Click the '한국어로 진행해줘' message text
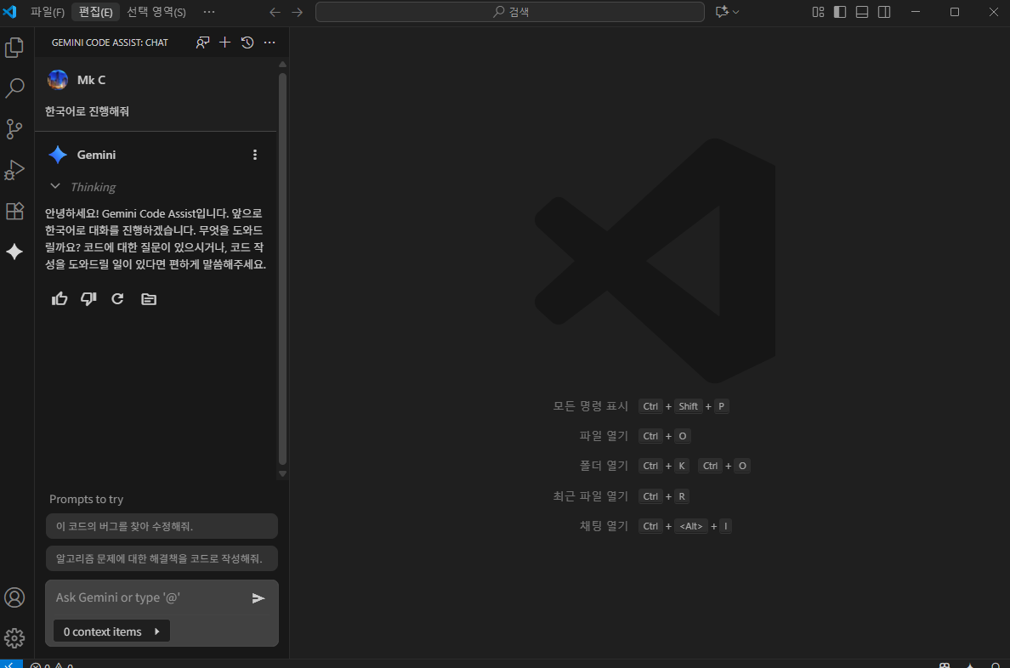This screenshot has width=1010, height=668. [x=87, y=111]
